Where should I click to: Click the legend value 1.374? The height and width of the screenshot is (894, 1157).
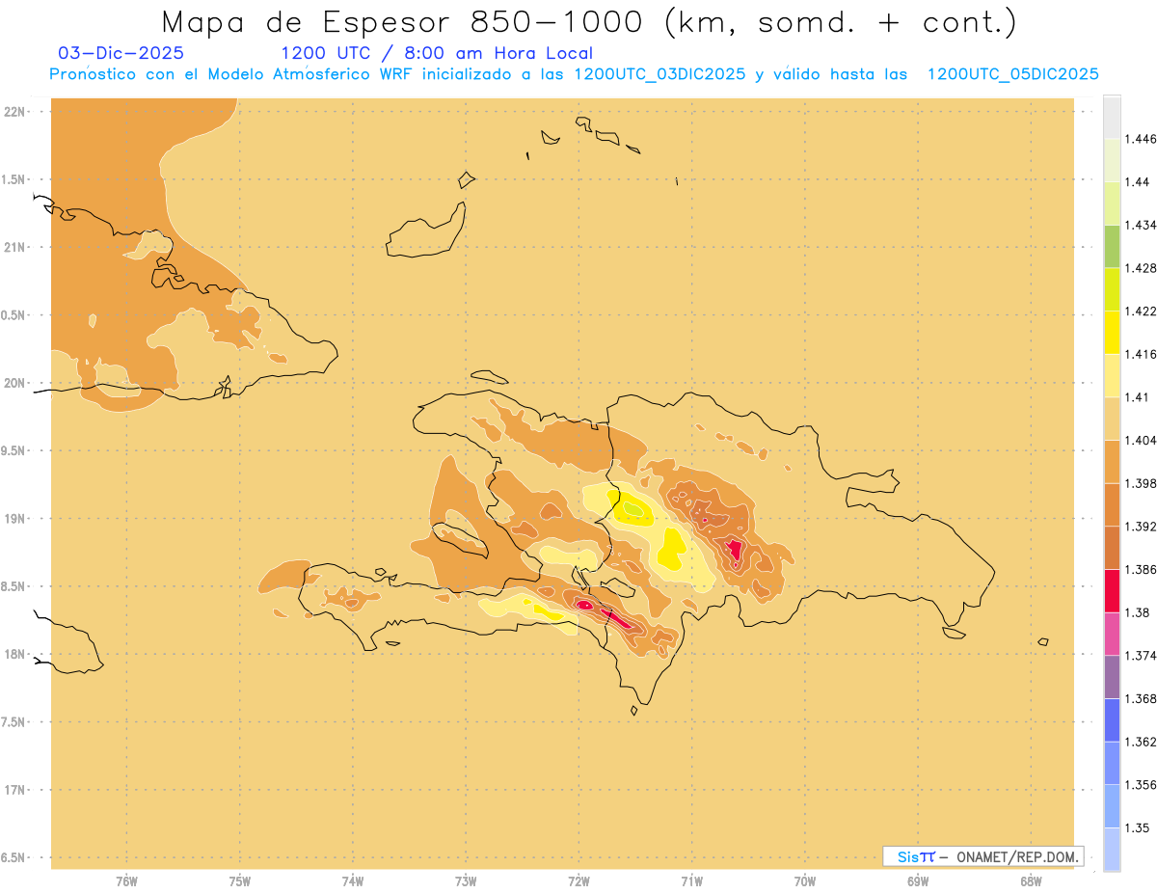tap(1141, 656)
